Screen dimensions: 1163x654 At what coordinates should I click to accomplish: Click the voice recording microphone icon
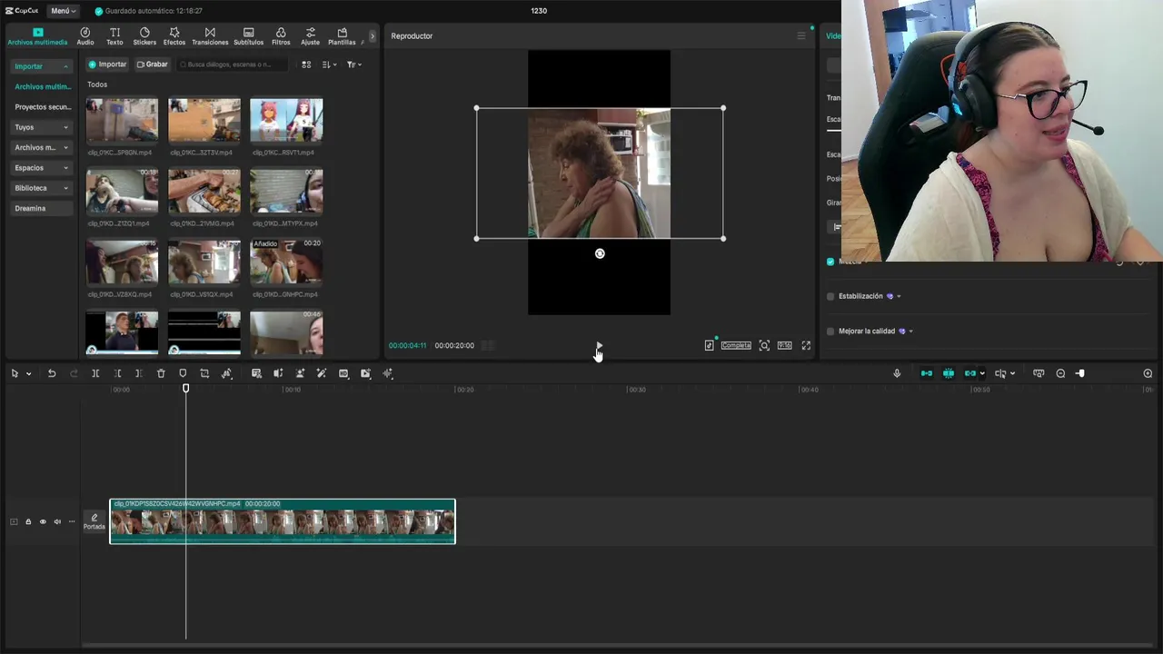(x=897, y=373)
